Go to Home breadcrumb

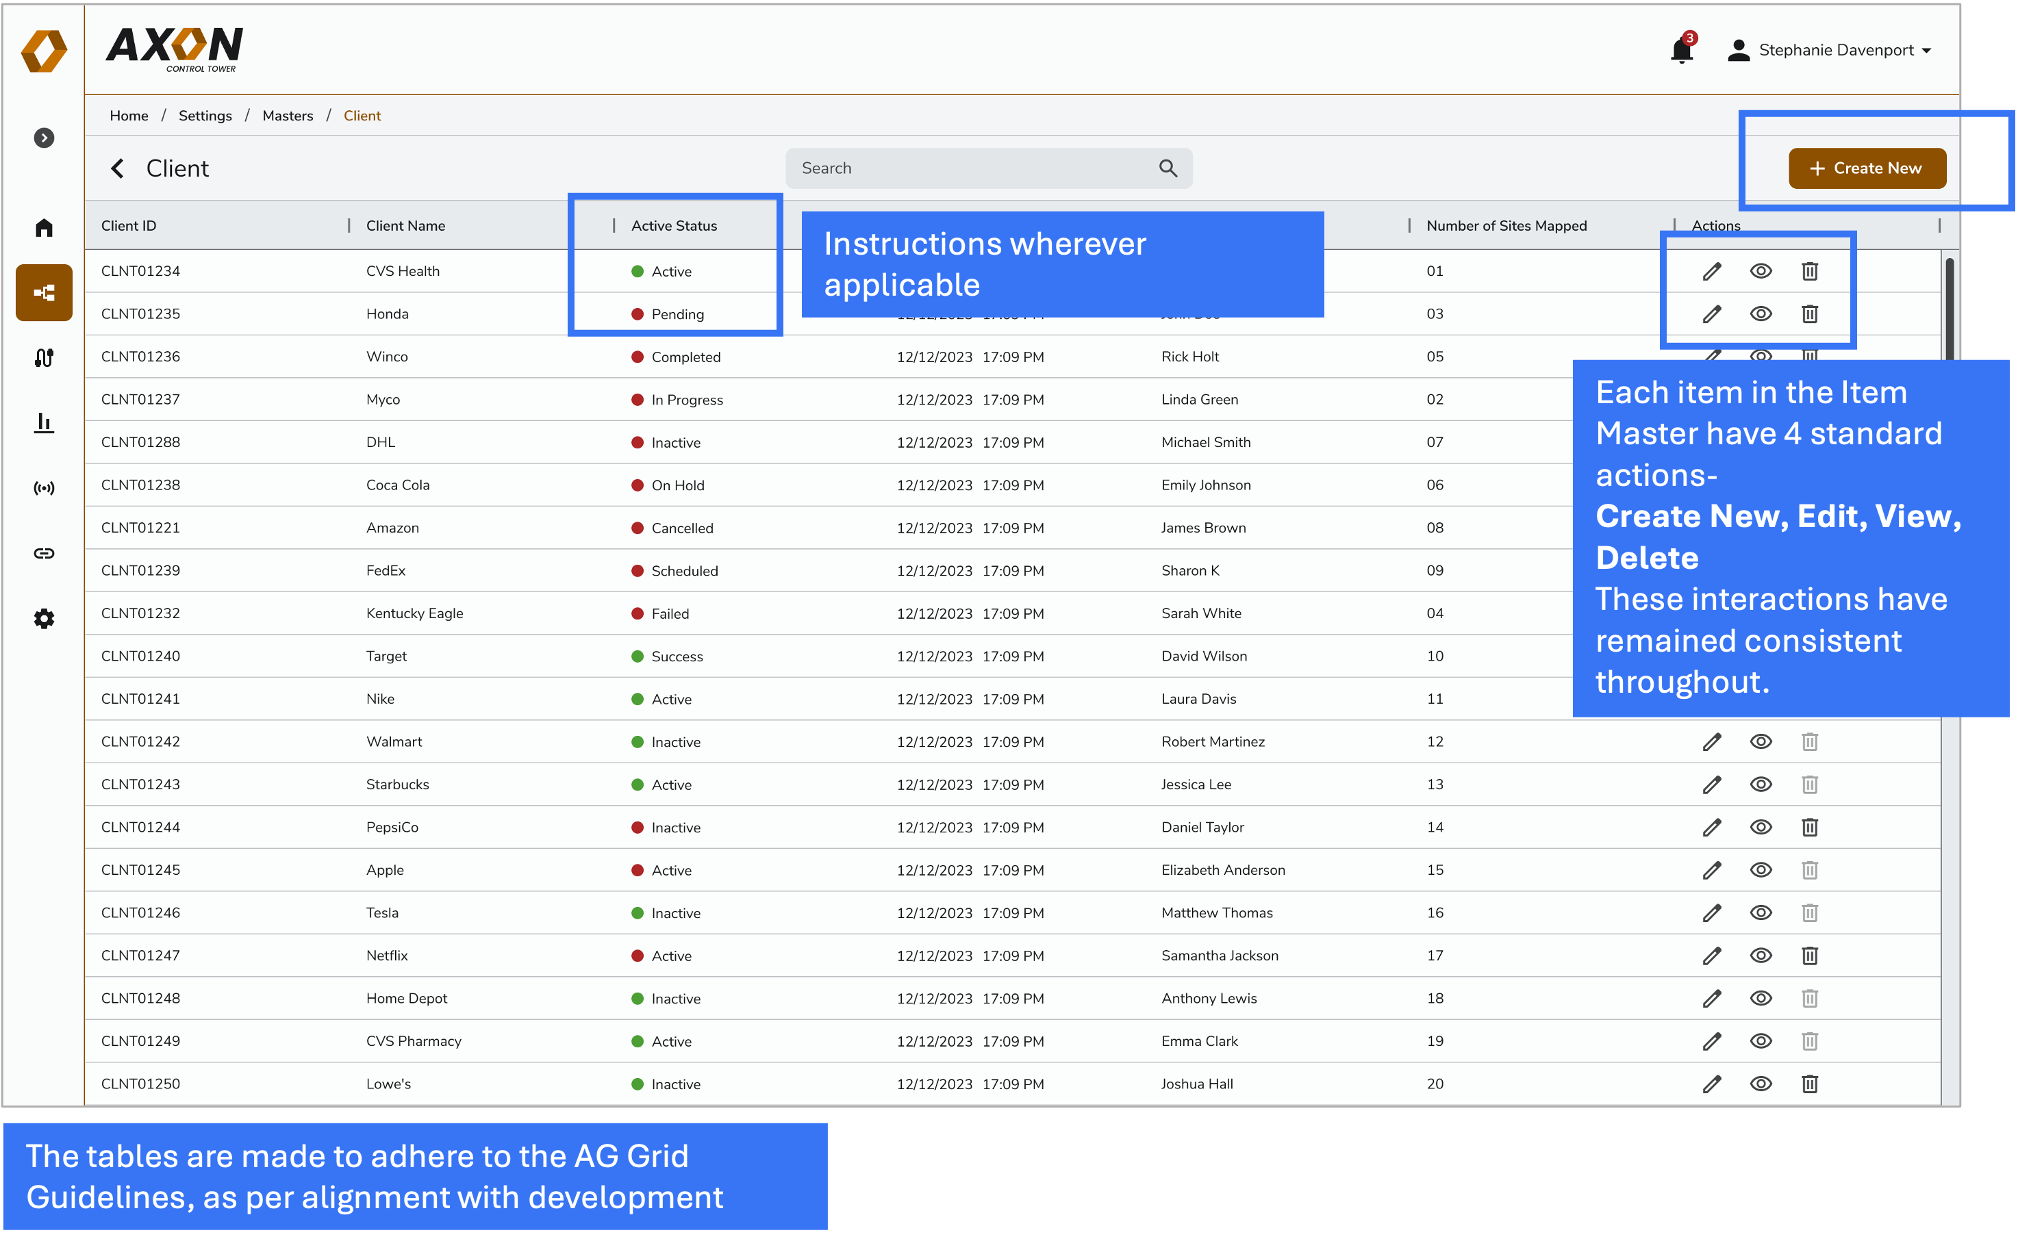(x=129, y=116)
